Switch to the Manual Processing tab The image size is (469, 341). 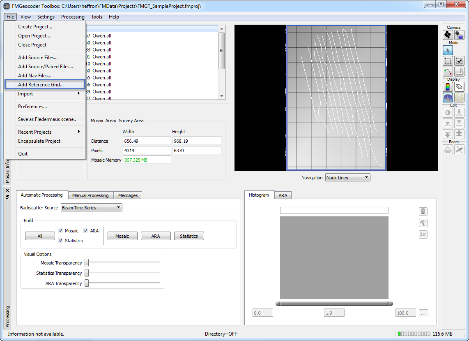point(90,195)
